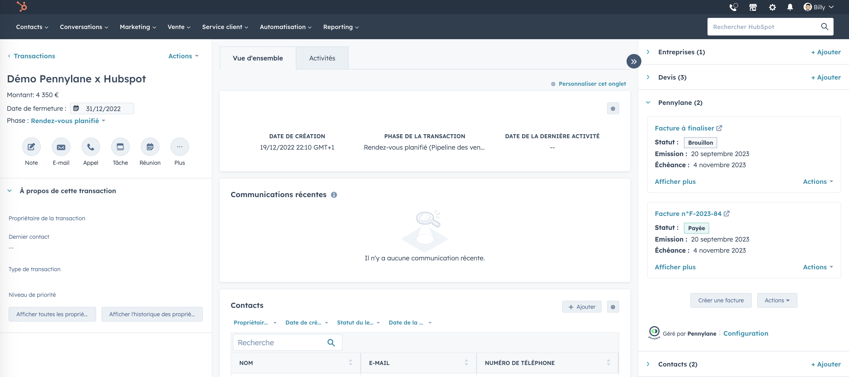Open external link icon for Facture à finaliser
The height and width of the screenshot is (377, 849).
click(x=720, y=128)
